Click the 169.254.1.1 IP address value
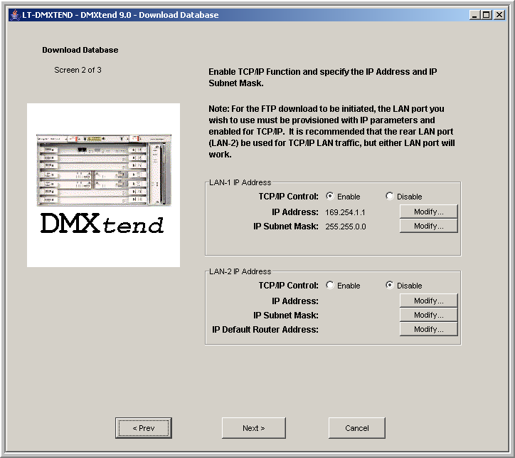The height and width of the screenshot is (458, 515). point(345,212)
